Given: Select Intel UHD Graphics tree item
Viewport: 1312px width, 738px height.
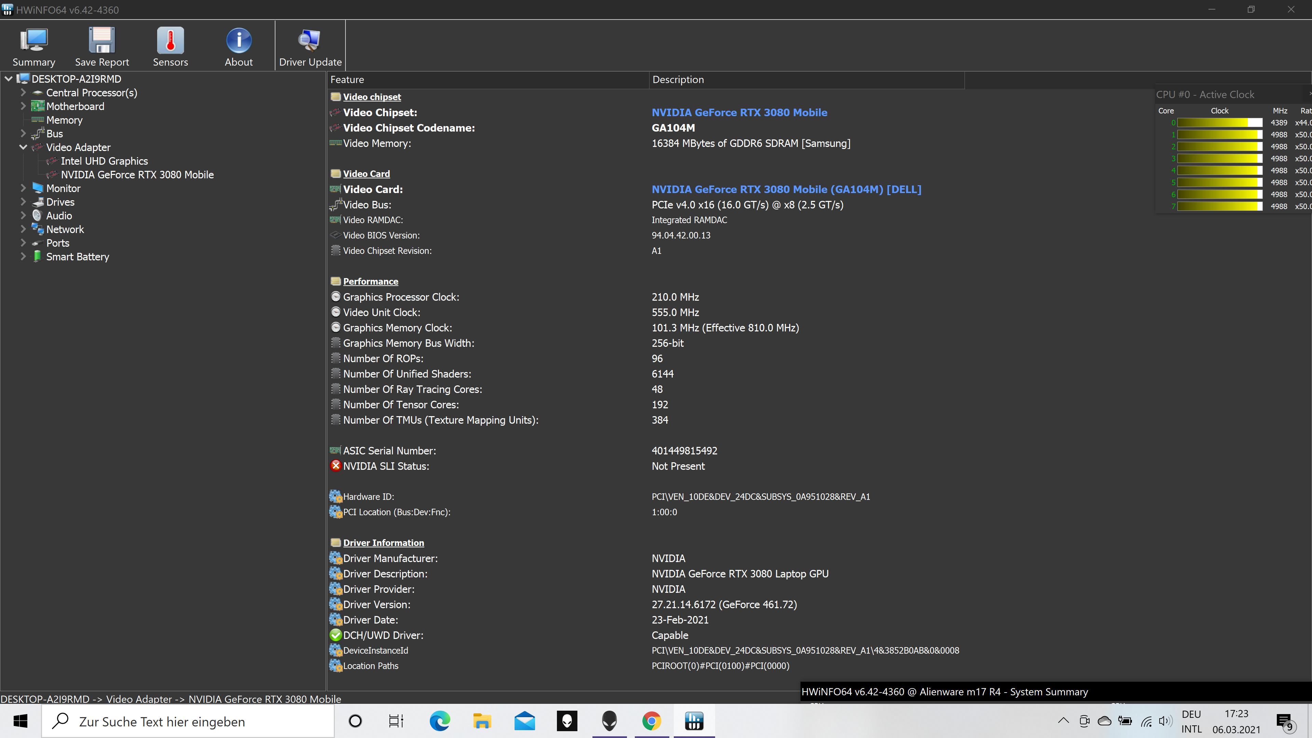Looking at the screenshot, I should tap(104, 161).
